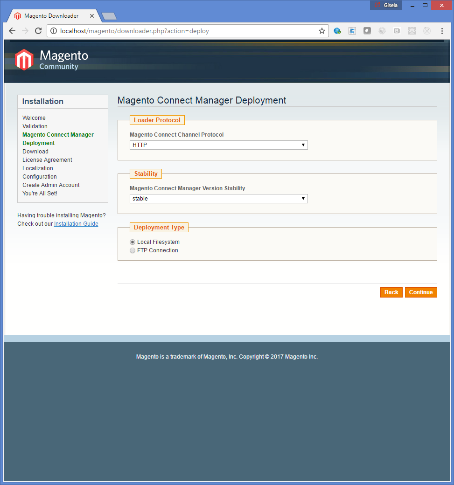This screenshot has width=454, height=485.
Task: Switch to the Magento Downloader tab
Action: pos(51,16)
